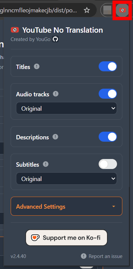Click the alert icon next to Report an issue
This screenshot has width=133, height=269.
[84, 256]
